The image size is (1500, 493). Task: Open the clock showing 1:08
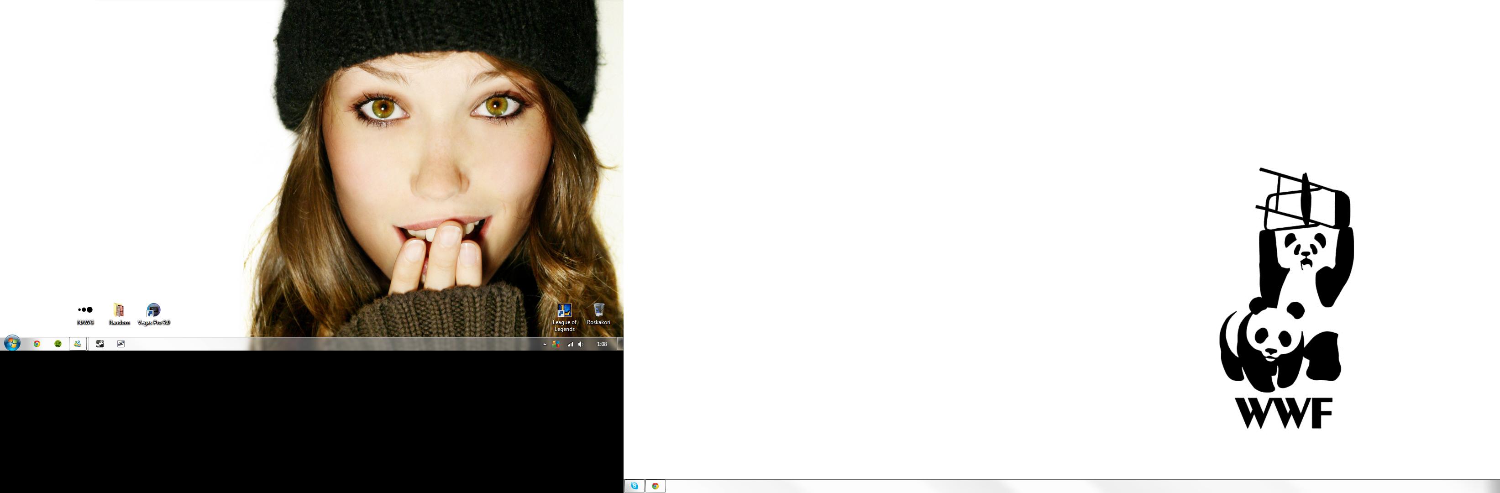(602, 344)
